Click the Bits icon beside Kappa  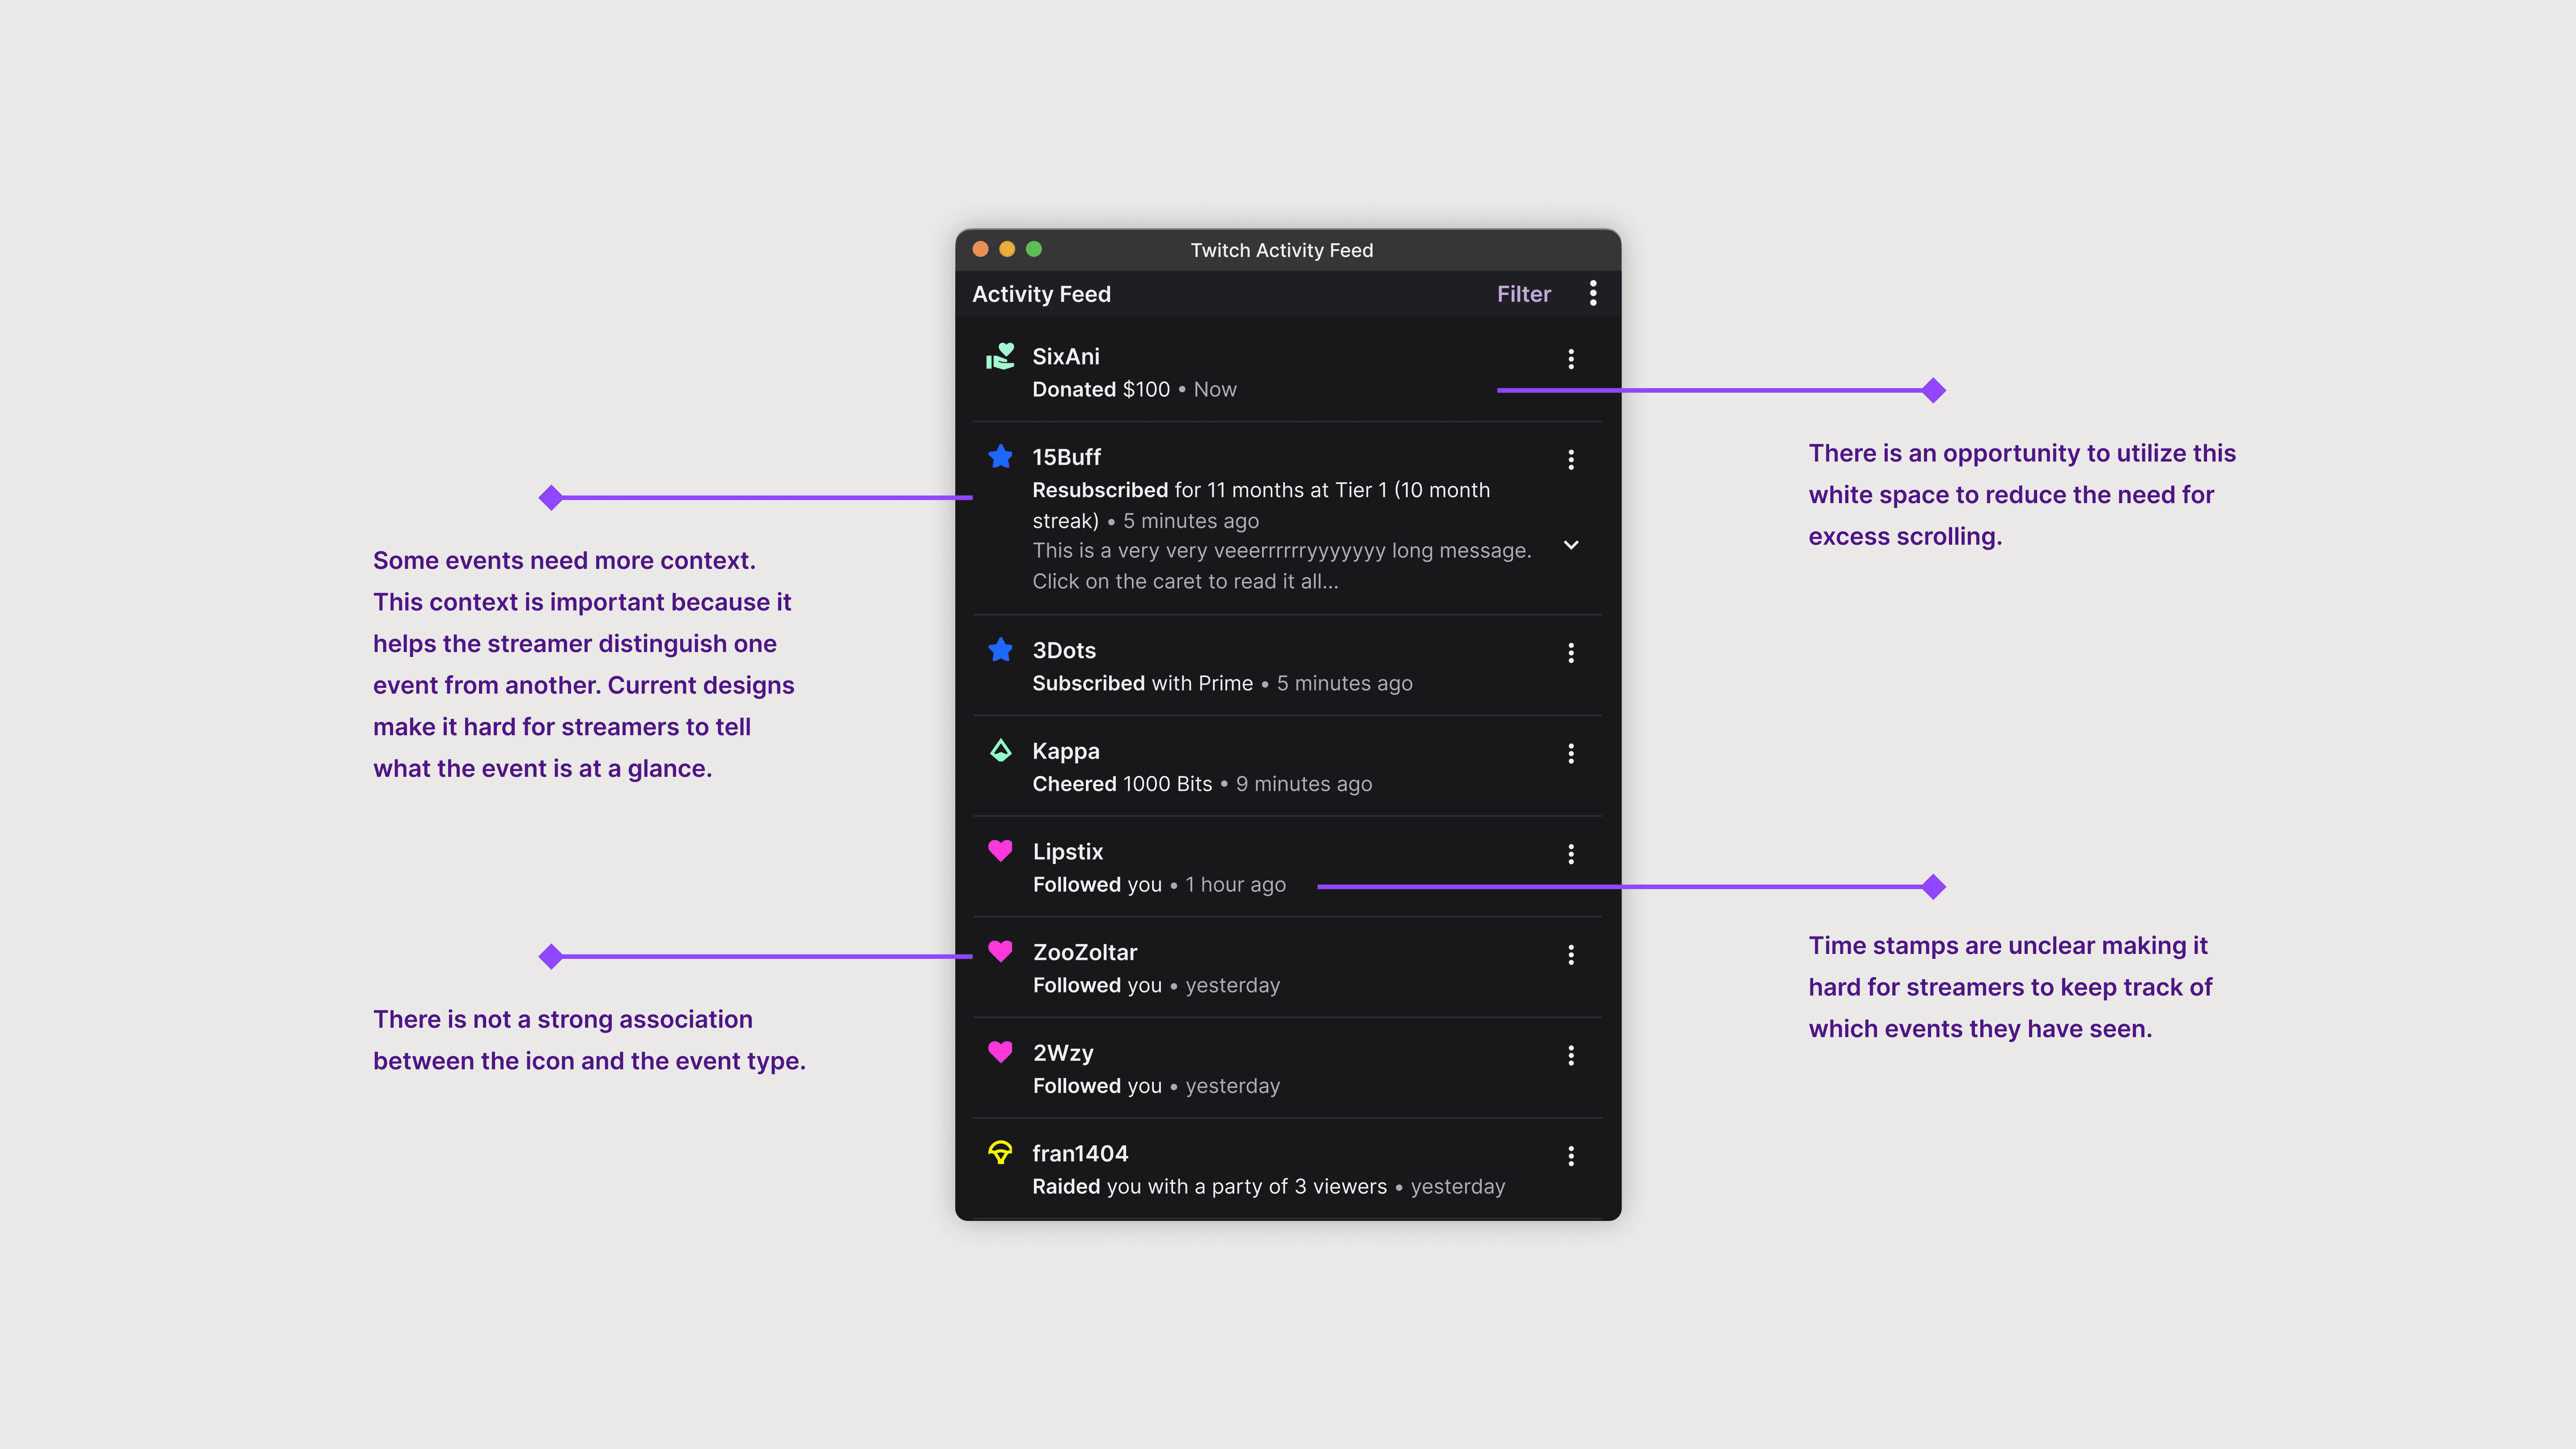tap(1000, 751)
